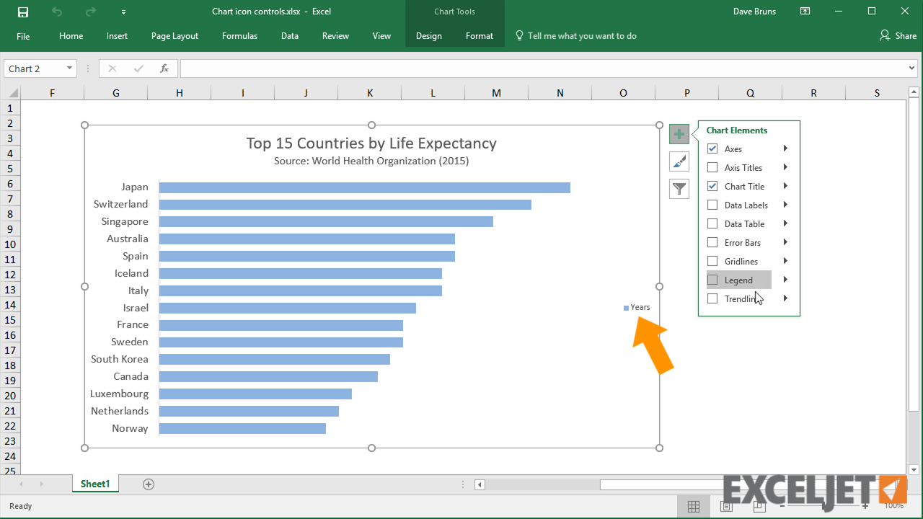Click the Insert Function fx icon
This screenshot has height=519, width=923.
click(x=164, y=68)
